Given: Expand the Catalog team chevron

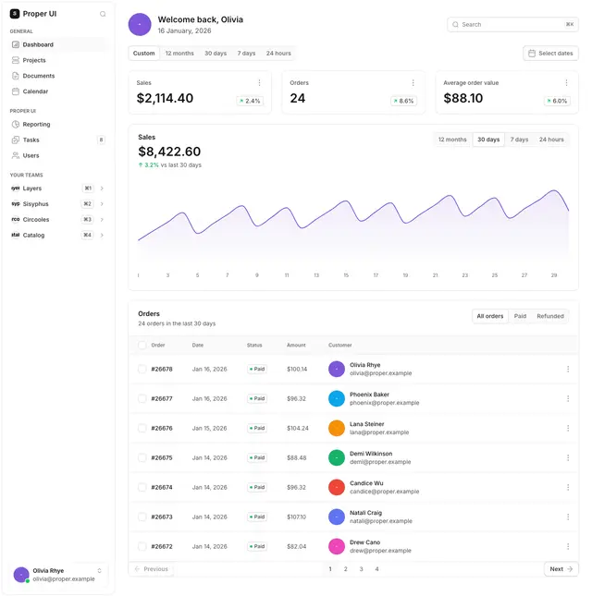Looking at the screenshot, I should (x=102, y=235).
